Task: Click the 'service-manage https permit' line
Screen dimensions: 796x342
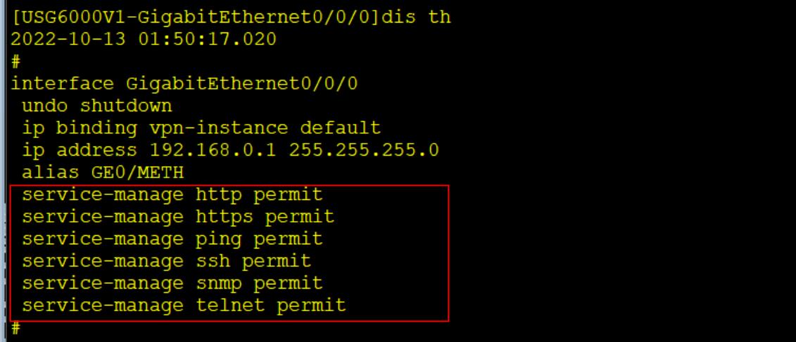Action: click(x=178, y=217)
